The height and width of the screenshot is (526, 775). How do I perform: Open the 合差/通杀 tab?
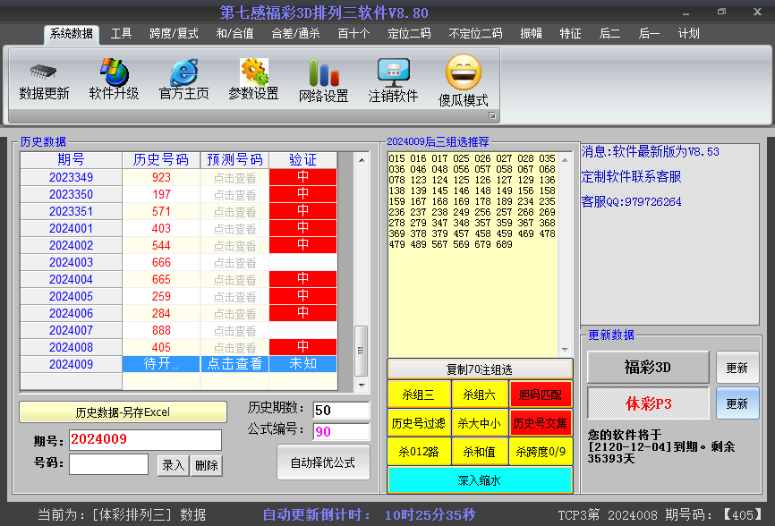tap(295, 34)
